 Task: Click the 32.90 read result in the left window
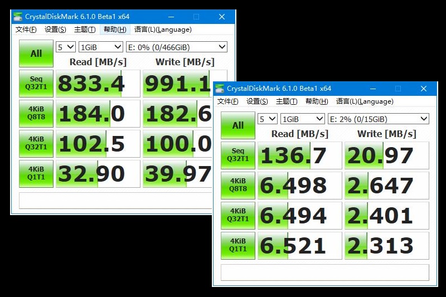click(98, 174)
